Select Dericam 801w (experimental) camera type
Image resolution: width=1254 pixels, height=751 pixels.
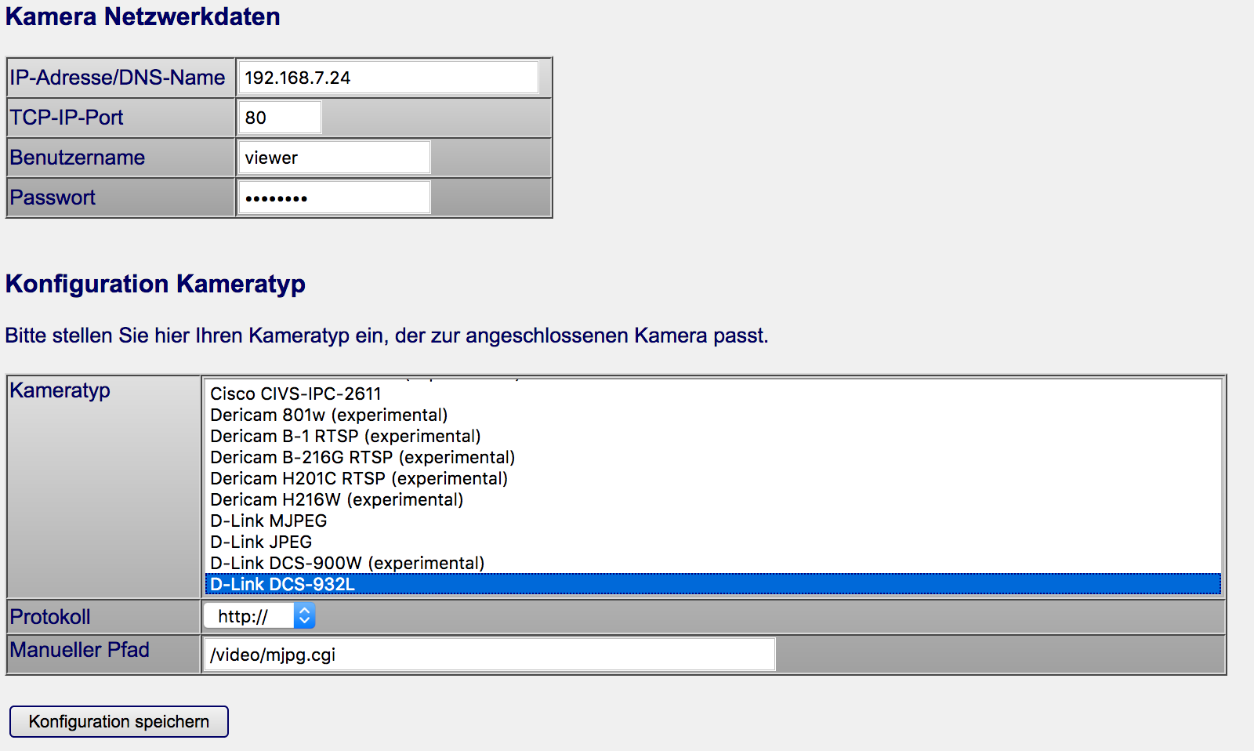[x=712, y=415]
